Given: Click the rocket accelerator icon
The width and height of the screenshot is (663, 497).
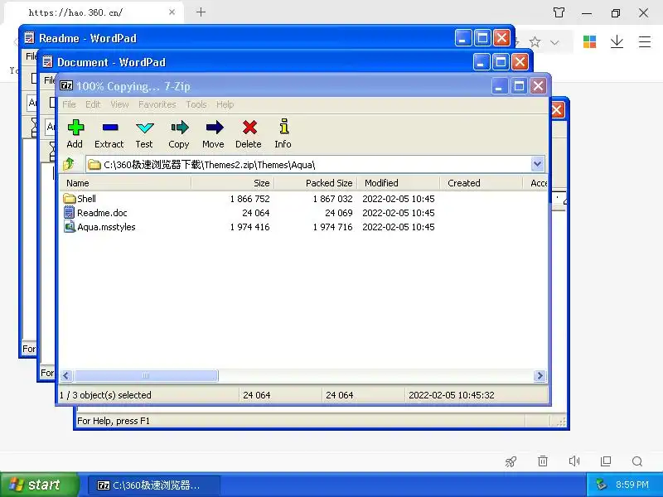Looking at the screenshot, I should click(511, 461).
